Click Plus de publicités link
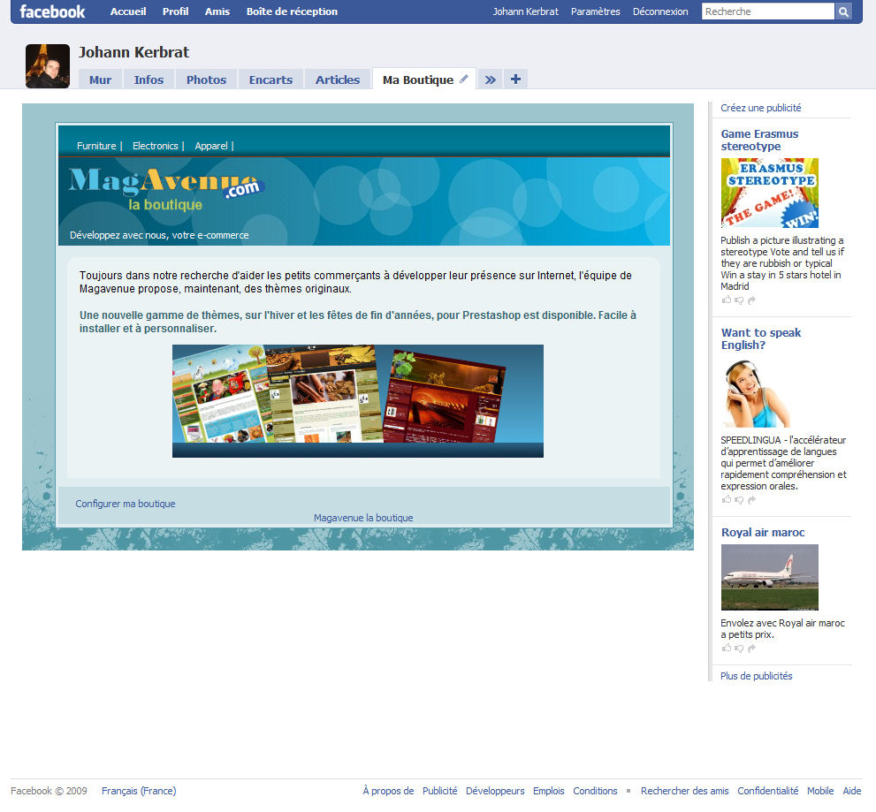The image size is (876, 812). 756,676
